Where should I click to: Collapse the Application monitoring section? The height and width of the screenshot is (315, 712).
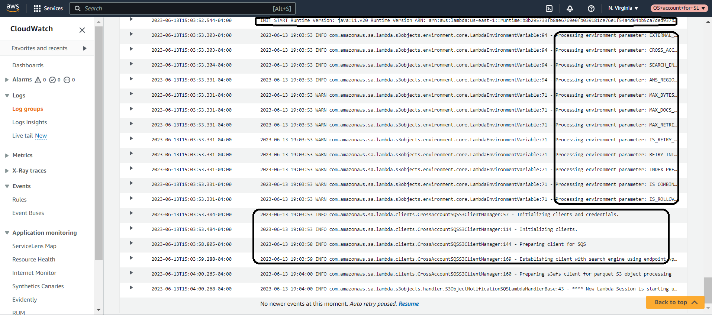(x=7, y=233)
